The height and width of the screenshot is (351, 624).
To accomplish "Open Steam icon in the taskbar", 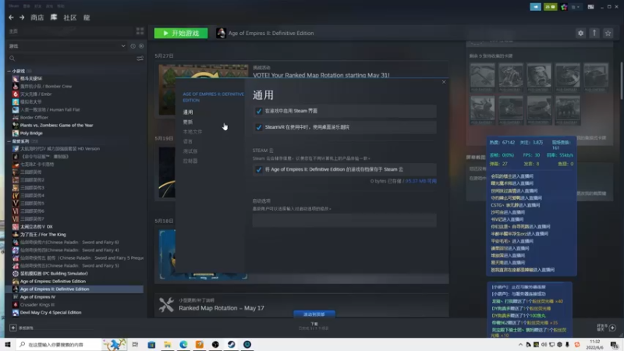I will coord(231,344).
